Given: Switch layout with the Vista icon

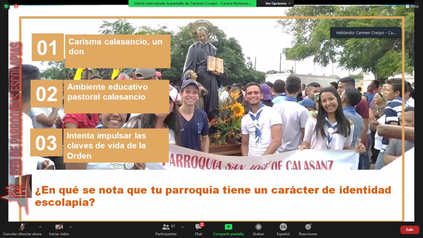Looking at the screenshot, I should pyautogui.click(x=412, y=6).
